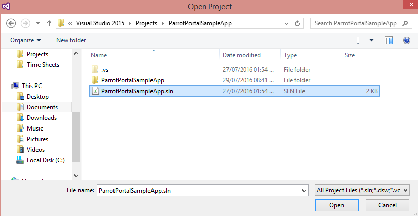Click the Cancel button
The image size is (418, 216).
(x=388, y=205)
